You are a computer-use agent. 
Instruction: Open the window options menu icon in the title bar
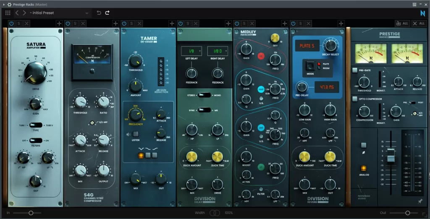414,4
